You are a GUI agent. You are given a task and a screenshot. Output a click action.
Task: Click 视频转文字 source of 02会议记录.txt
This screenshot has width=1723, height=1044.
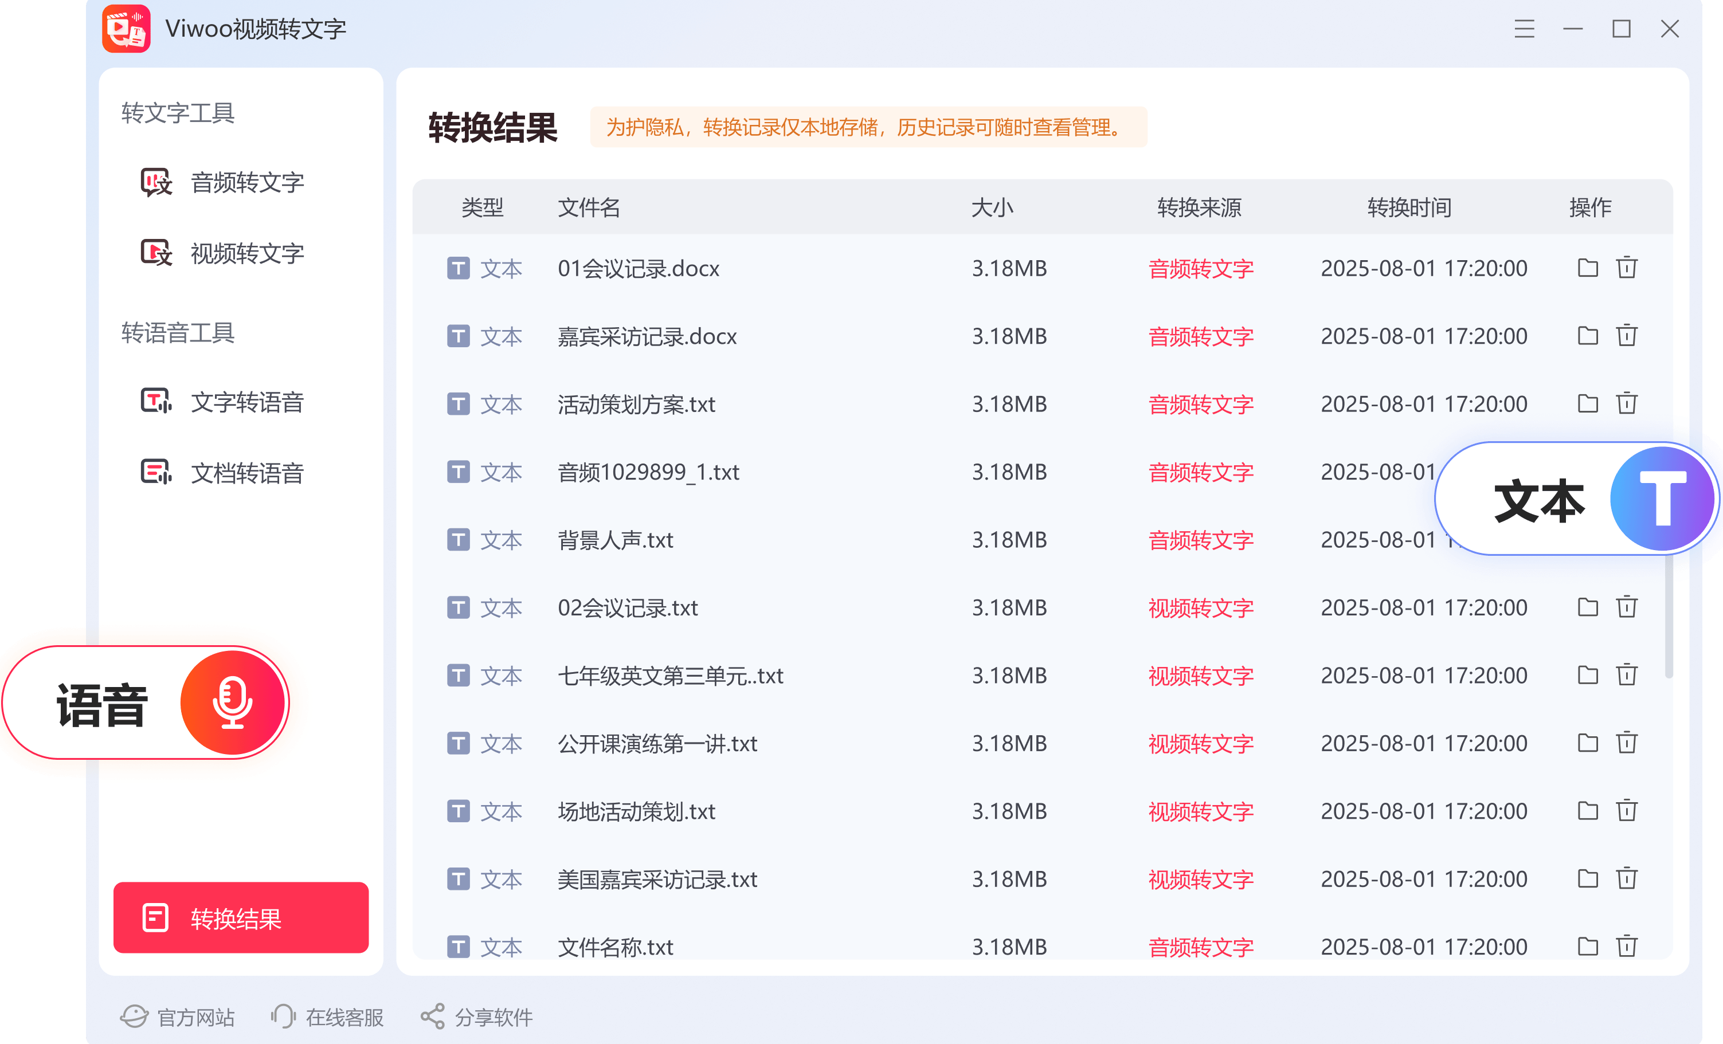1201,607
